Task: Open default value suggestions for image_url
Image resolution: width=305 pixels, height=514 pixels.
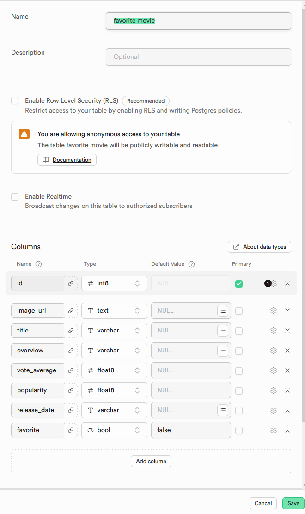Action: [223, 311]
